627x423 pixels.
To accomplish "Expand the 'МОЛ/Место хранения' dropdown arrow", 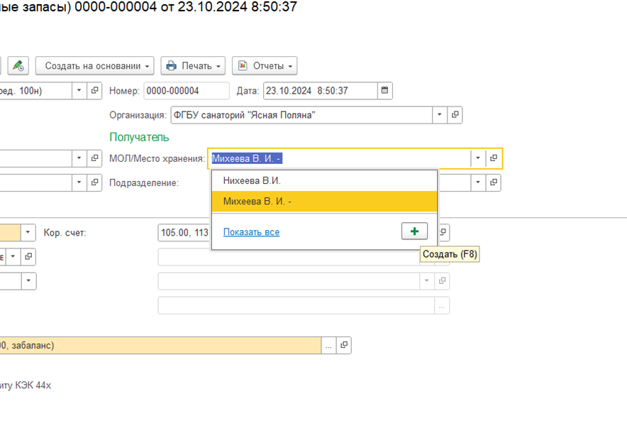I will click(x=478, y=158).
